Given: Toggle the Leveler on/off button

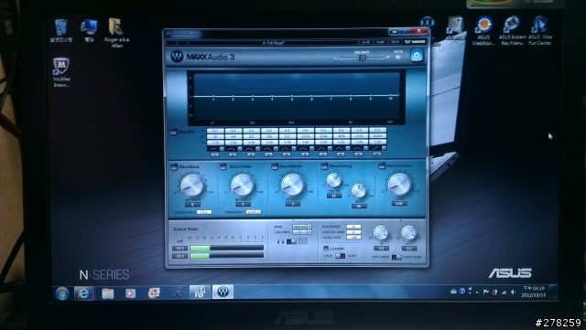Looking at the screenshot, I should 326,249.
